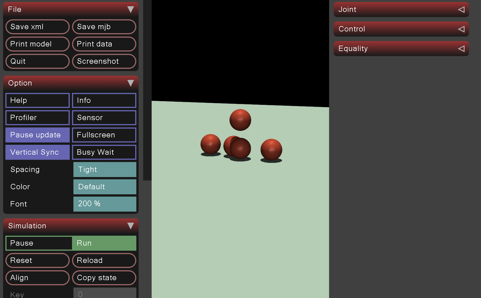Click the Reset simulation button
Image resolution: width=481 pixels, height=298 pixels.
pos(37,260)
